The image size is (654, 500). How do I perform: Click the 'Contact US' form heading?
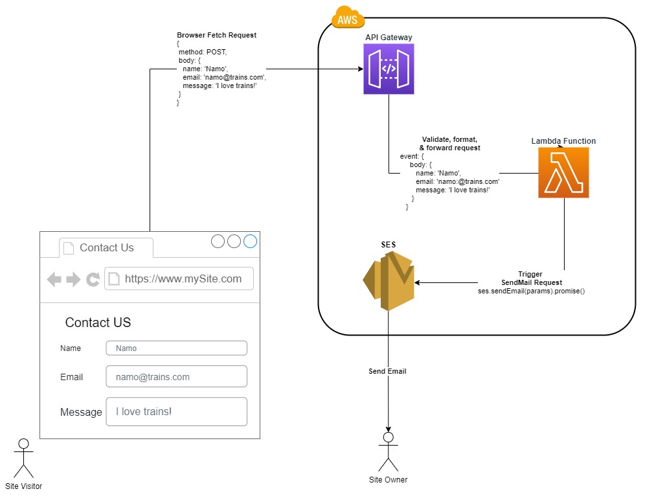point(98,323)
